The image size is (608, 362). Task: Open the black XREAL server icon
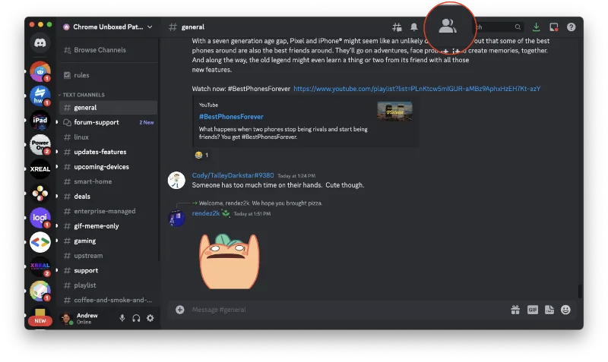[40, 168]
